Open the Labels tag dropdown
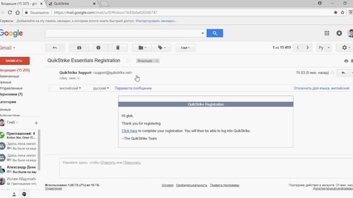Viewport: 353px width, 198px height. (162, 48)
